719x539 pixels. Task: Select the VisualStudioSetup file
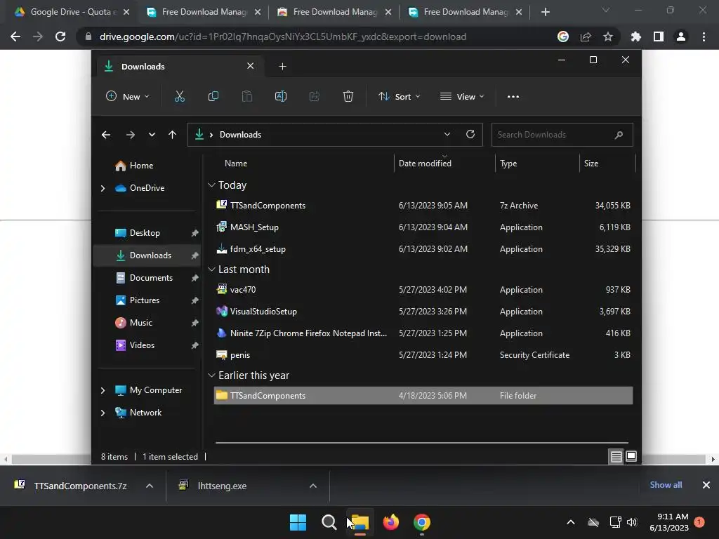(x=423, y=311)
